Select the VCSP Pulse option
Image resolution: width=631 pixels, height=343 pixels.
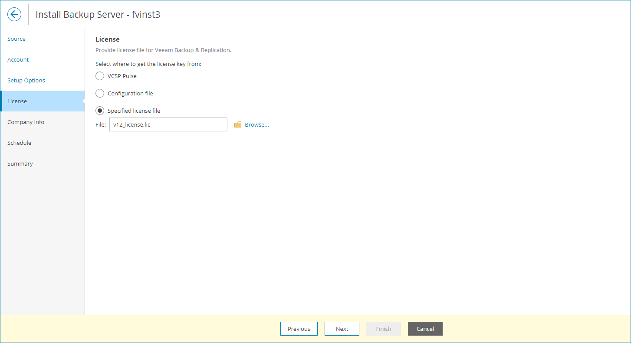(x=99, y=76)
